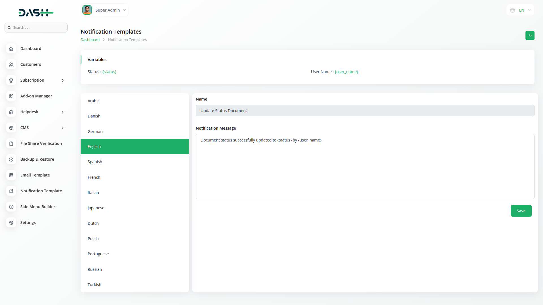Click the File Share Verification icon
Image resolution: width=543 pixels, height=305 pixels.
coord(11,143)
